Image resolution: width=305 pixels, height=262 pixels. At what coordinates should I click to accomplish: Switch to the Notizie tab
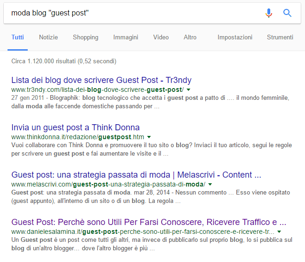tap(48, 37)
